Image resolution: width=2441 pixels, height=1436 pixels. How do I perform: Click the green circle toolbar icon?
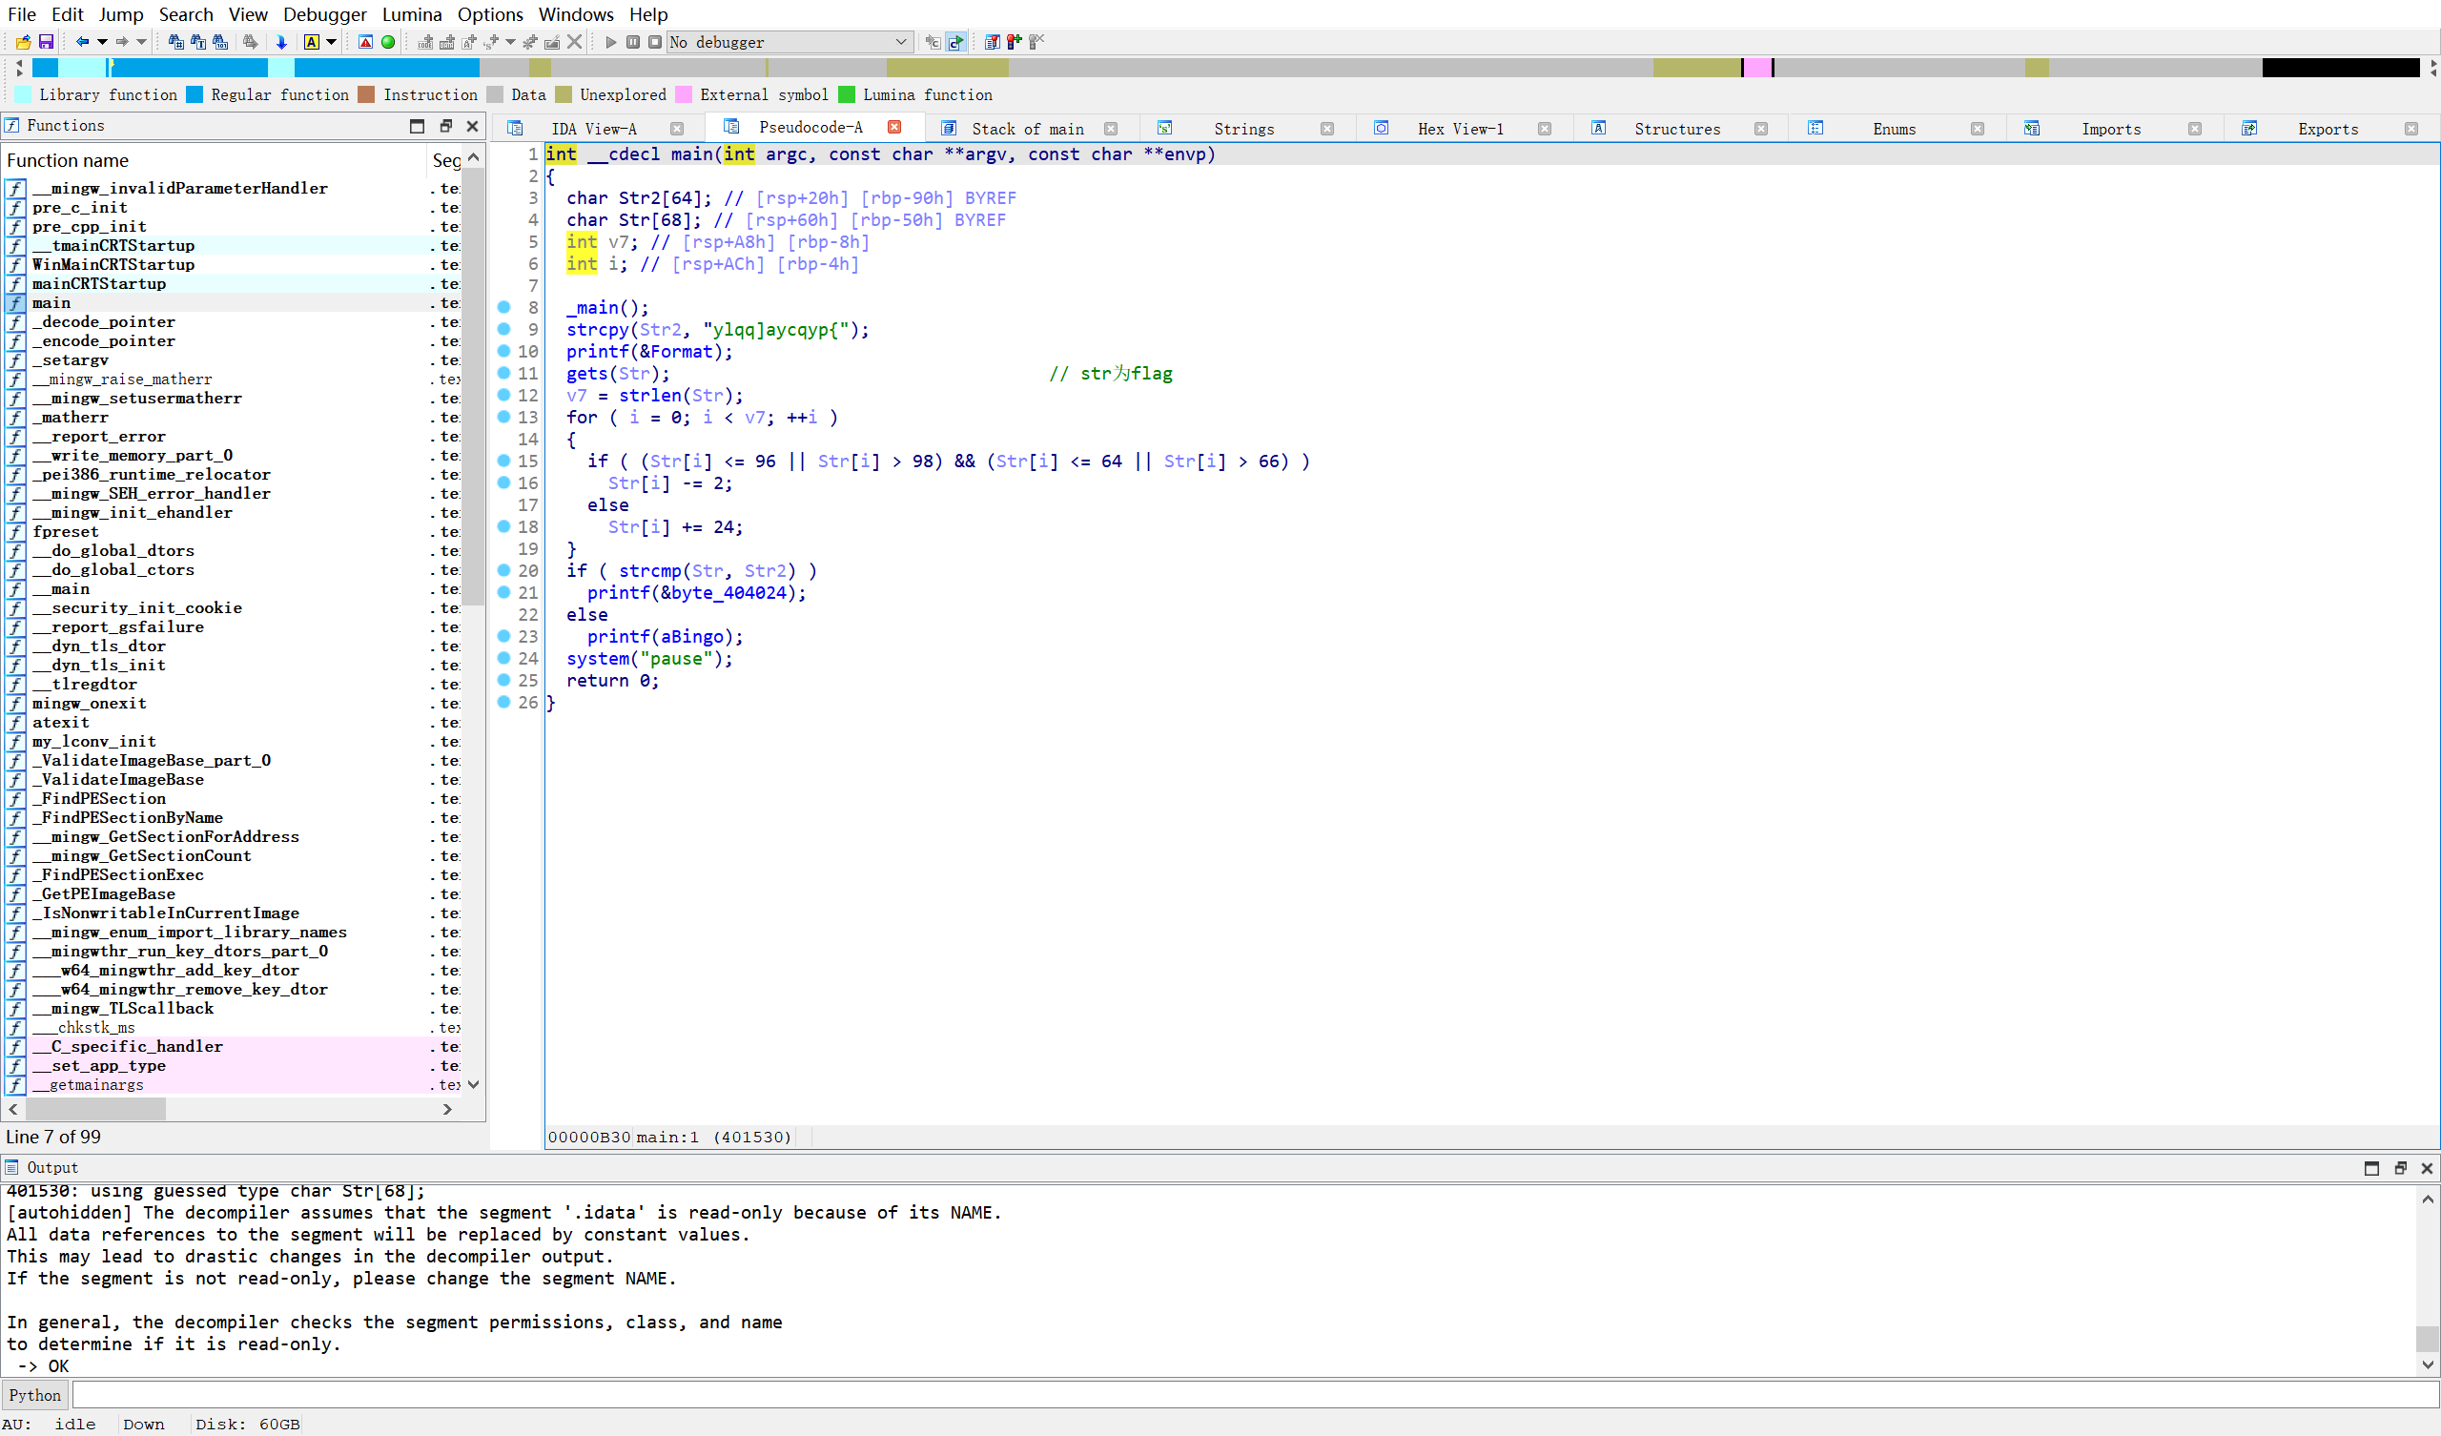coord(387,42)
